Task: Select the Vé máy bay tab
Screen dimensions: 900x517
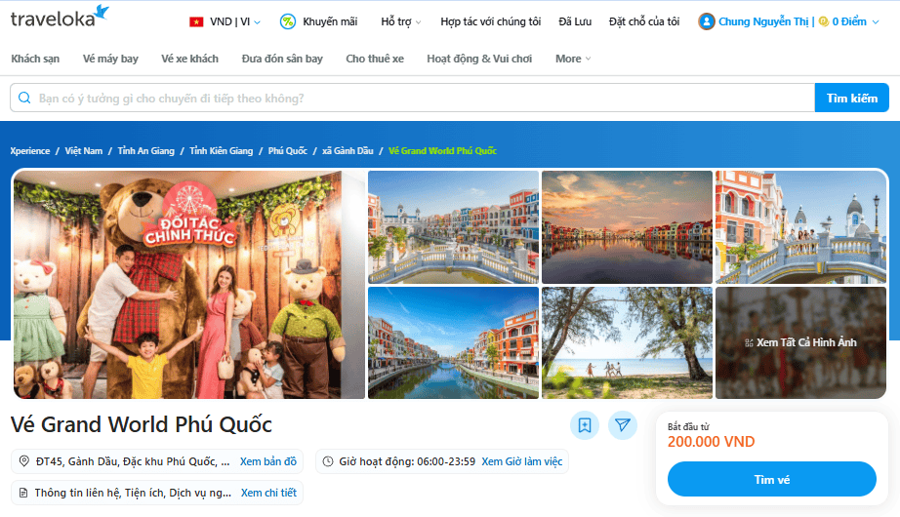Action: [110, 59]
